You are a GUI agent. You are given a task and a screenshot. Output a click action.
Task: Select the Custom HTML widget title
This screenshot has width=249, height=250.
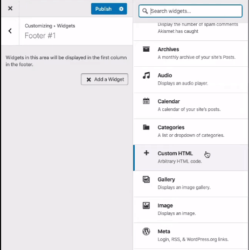coord(175,154)
